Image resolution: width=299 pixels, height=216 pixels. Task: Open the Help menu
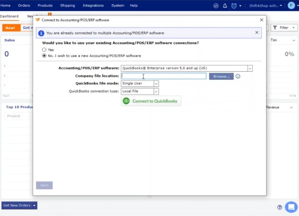coord(134,6)
